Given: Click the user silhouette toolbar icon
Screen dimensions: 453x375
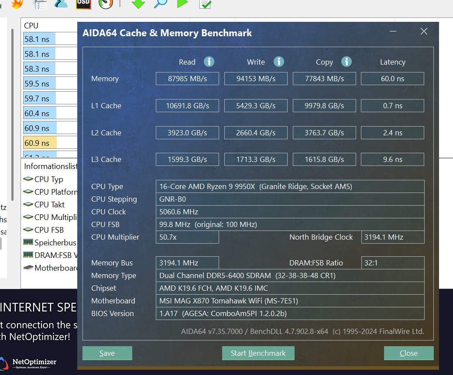Looking at the screenshot, I should pyautogui.click(x=61, y=3).
